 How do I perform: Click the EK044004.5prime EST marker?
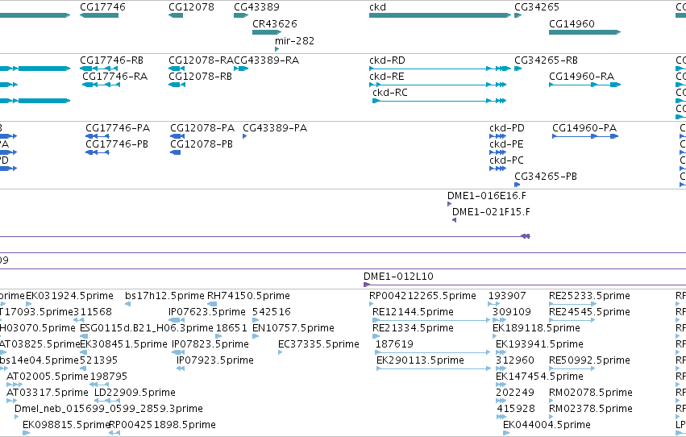506,433
